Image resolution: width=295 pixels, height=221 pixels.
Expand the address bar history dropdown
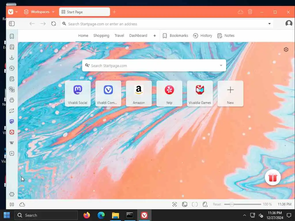[269, 24]
